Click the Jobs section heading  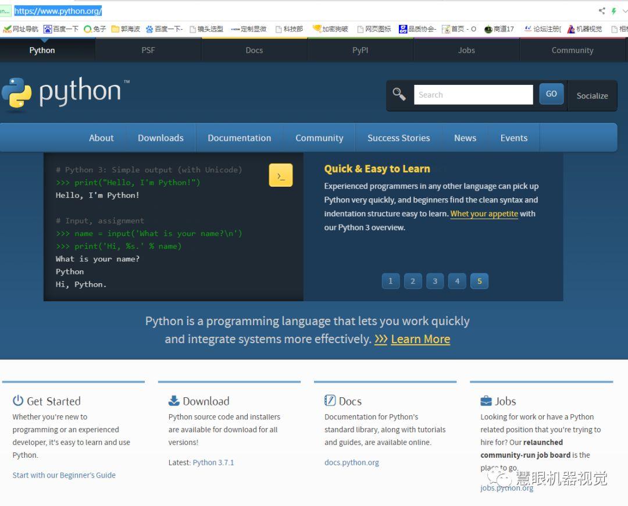coord(505,401)
